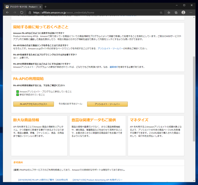Click the 開始する前に知っておくべきこと heading
The height and width of the screenshot is (185, 198).
pos(41,27)
